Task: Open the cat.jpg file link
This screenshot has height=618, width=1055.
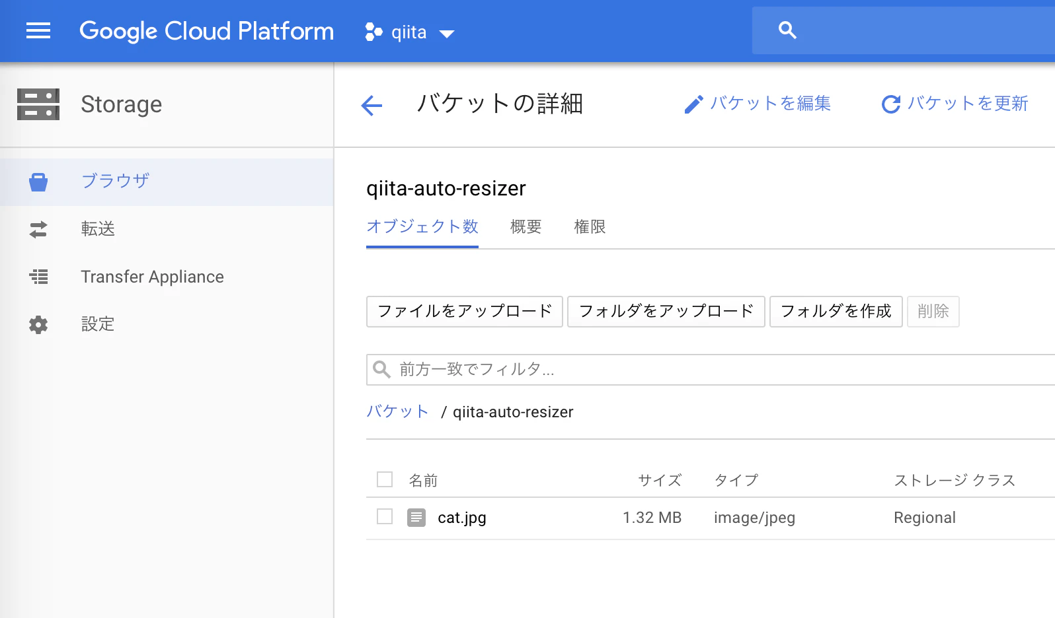Action: (462, 518)
